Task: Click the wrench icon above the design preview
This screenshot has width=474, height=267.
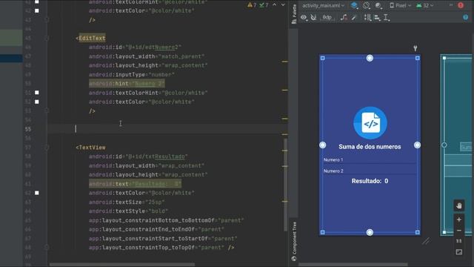Action: (415, 47)
